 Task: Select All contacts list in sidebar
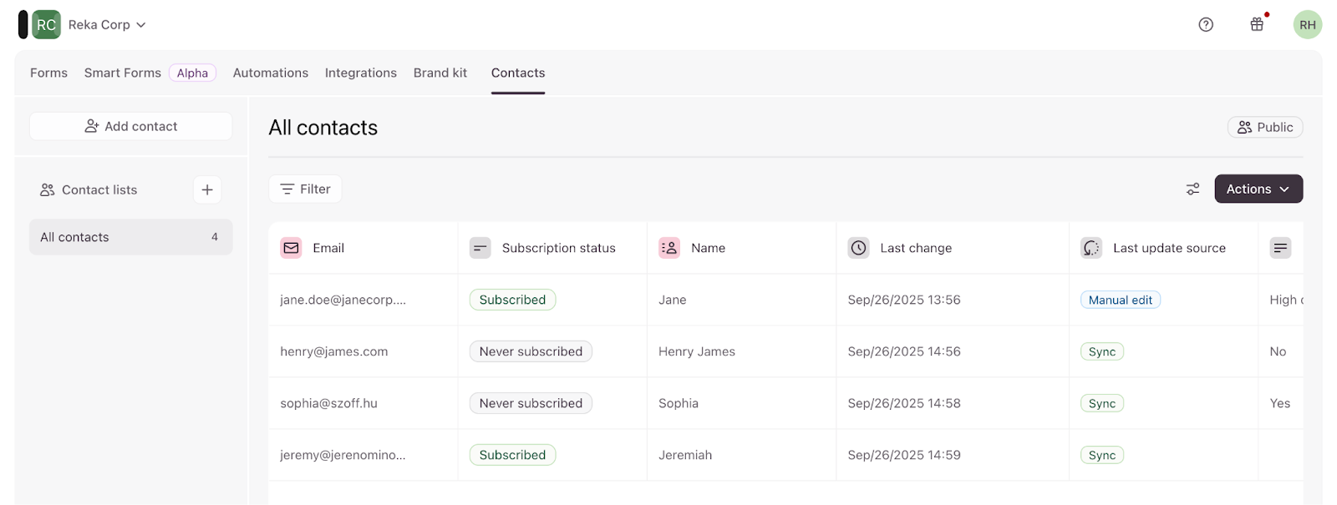[x=130, y=237]
